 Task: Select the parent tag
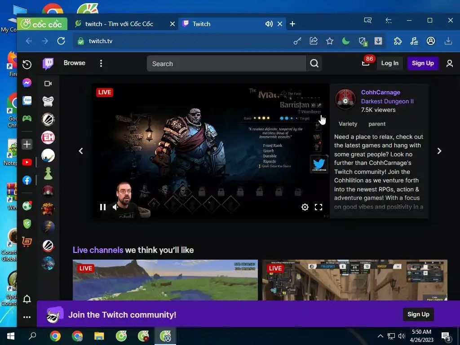click(x=377, y=124)
